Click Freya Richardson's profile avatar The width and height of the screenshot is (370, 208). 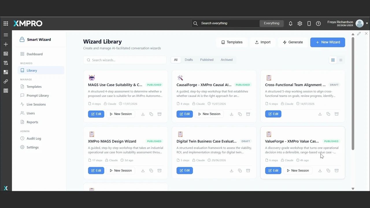click(x=360, y=23)
